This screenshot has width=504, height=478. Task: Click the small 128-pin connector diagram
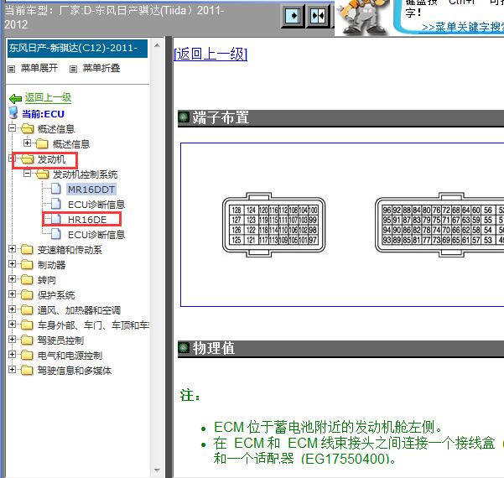coord(274,225)
